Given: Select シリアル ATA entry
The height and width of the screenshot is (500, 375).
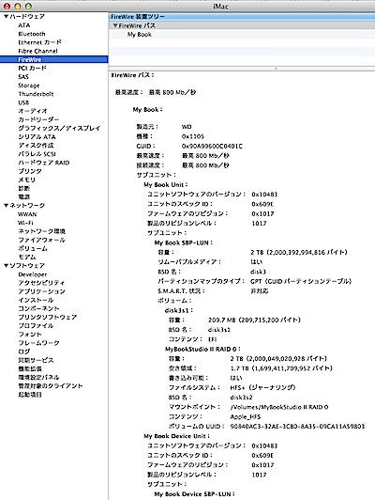Looking at the screenshot, I should click(x=37, y=137).
